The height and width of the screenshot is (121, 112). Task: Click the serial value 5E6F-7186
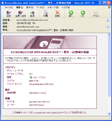pos(34,81)
